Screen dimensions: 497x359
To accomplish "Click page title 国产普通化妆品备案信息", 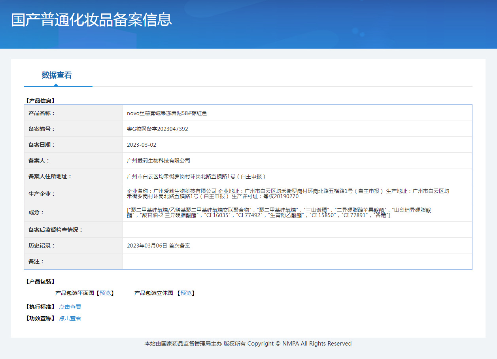I will click(91, 20).
